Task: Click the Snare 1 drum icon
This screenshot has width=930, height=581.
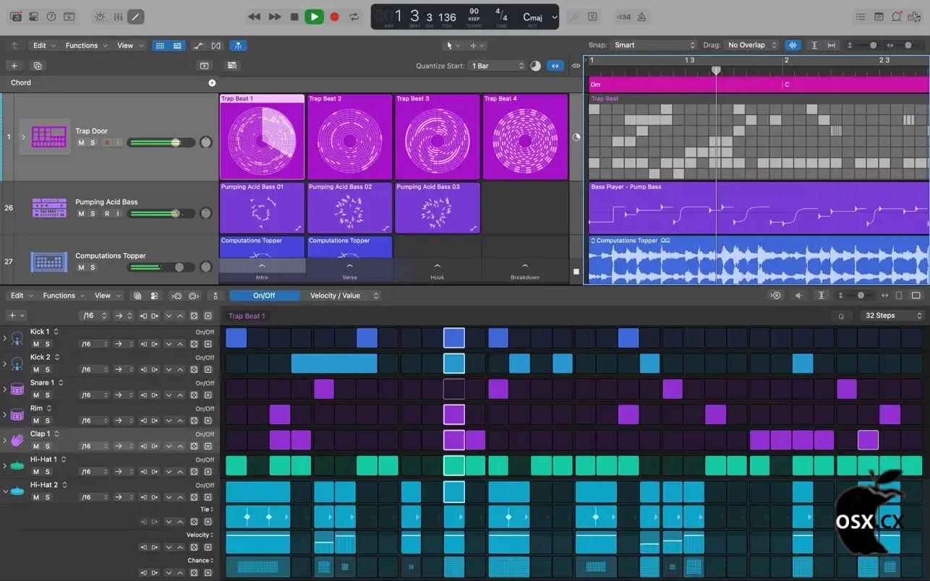Action: pos(17,389)
